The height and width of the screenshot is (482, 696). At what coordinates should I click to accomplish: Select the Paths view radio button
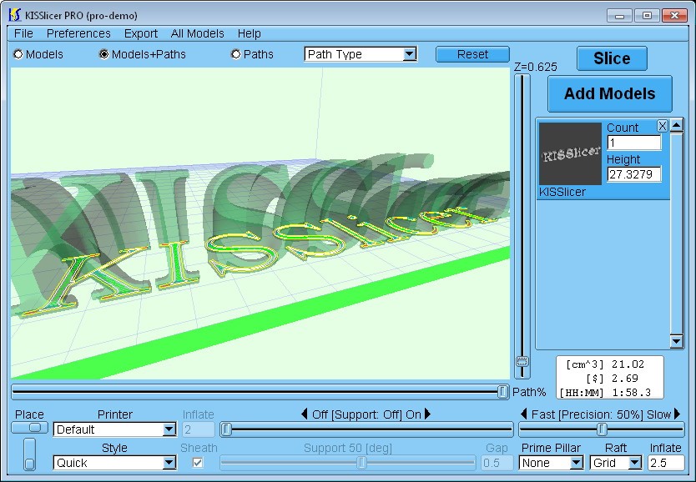pyautogui.click(x=235, y=54)
